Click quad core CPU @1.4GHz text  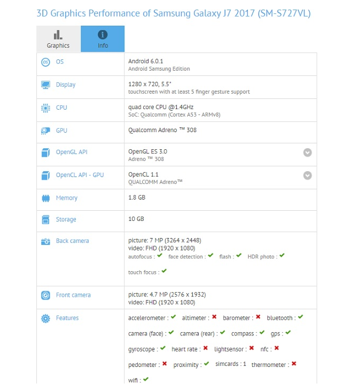pos(161,107)
